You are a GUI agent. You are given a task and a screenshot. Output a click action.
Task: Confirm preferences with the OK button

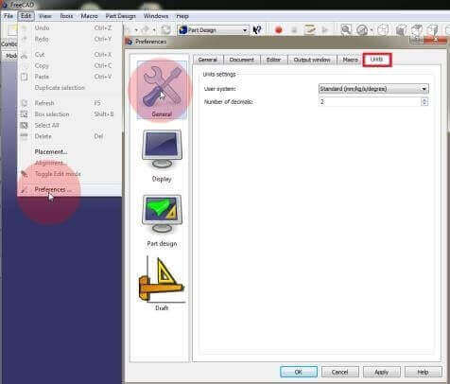299,372
